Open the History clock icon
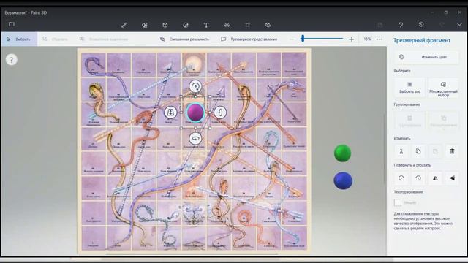 coord(421,25)
